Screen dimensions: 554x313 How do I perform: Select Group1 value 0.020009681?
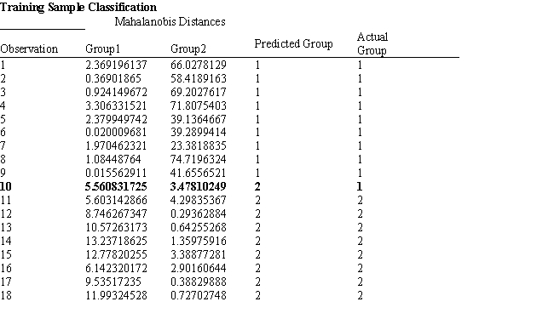coord(116,132)
